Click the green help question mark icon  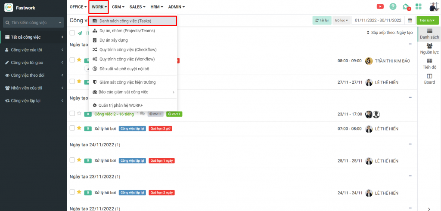pyautogui.click(x=393, y=6)
